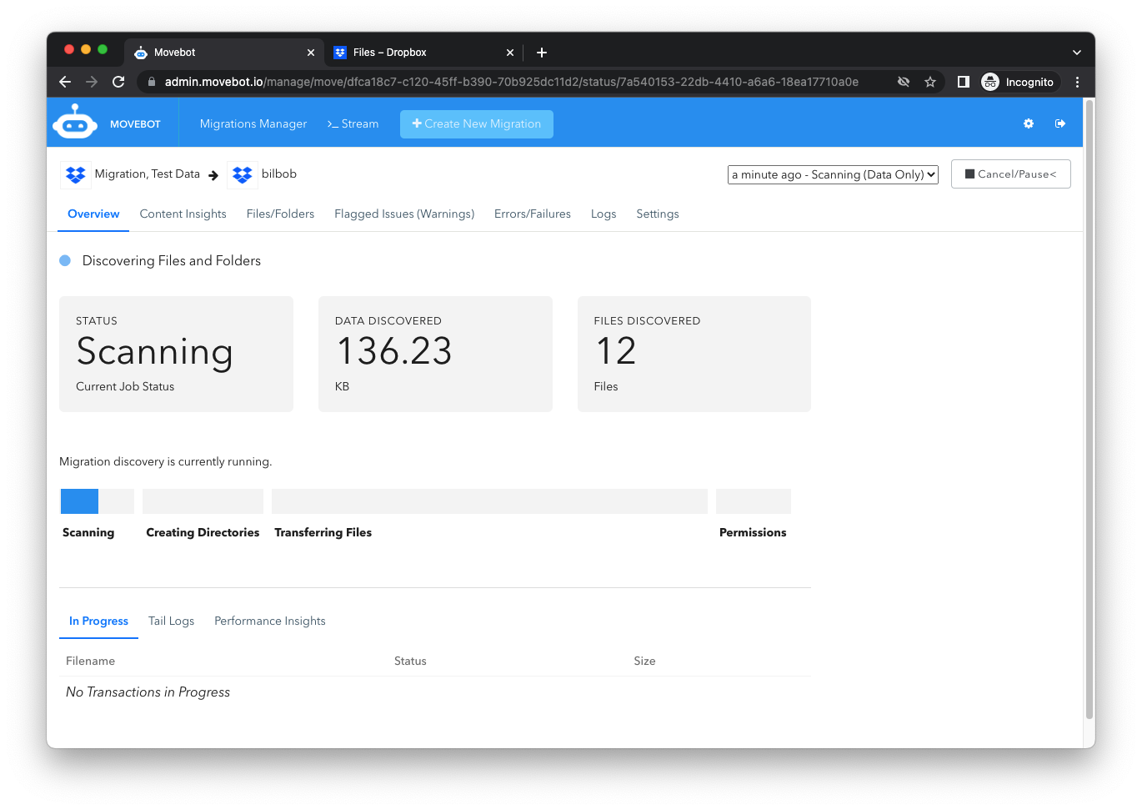Toggle the browser side panel icon
The image size is (1142, 810).
[963, 82]
